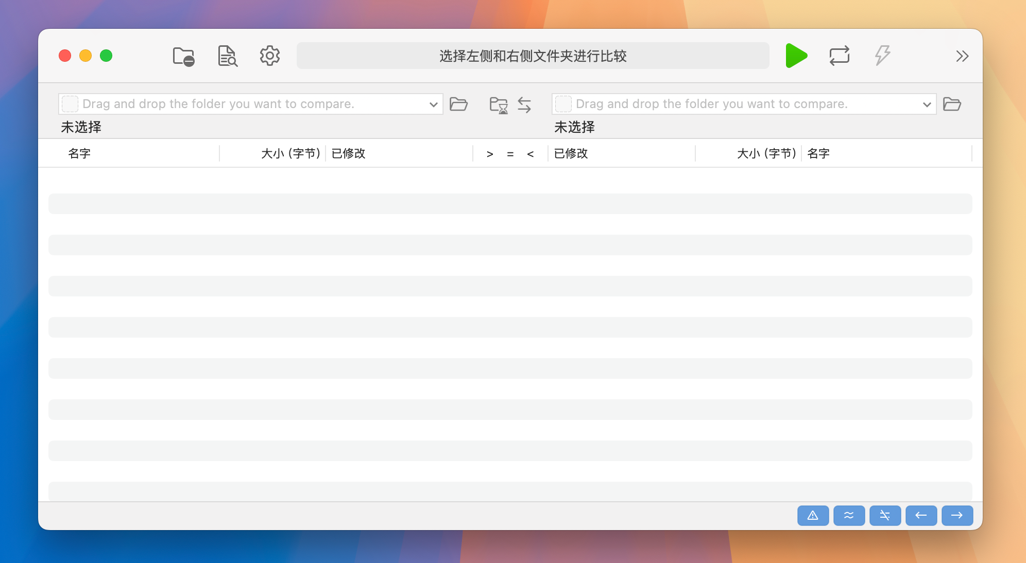
Task: Toggle the approximately-equal filter button
Action: tap(849, 515)
